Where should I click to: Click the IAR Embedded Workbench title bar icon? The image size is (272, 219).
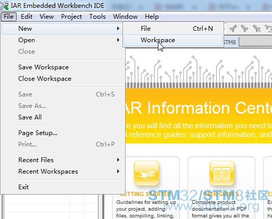4,6
